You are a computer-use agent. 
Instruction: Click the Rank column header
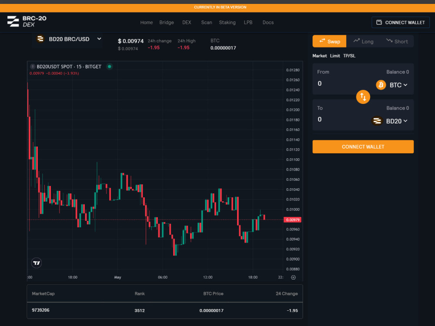(x=140, y=293)
